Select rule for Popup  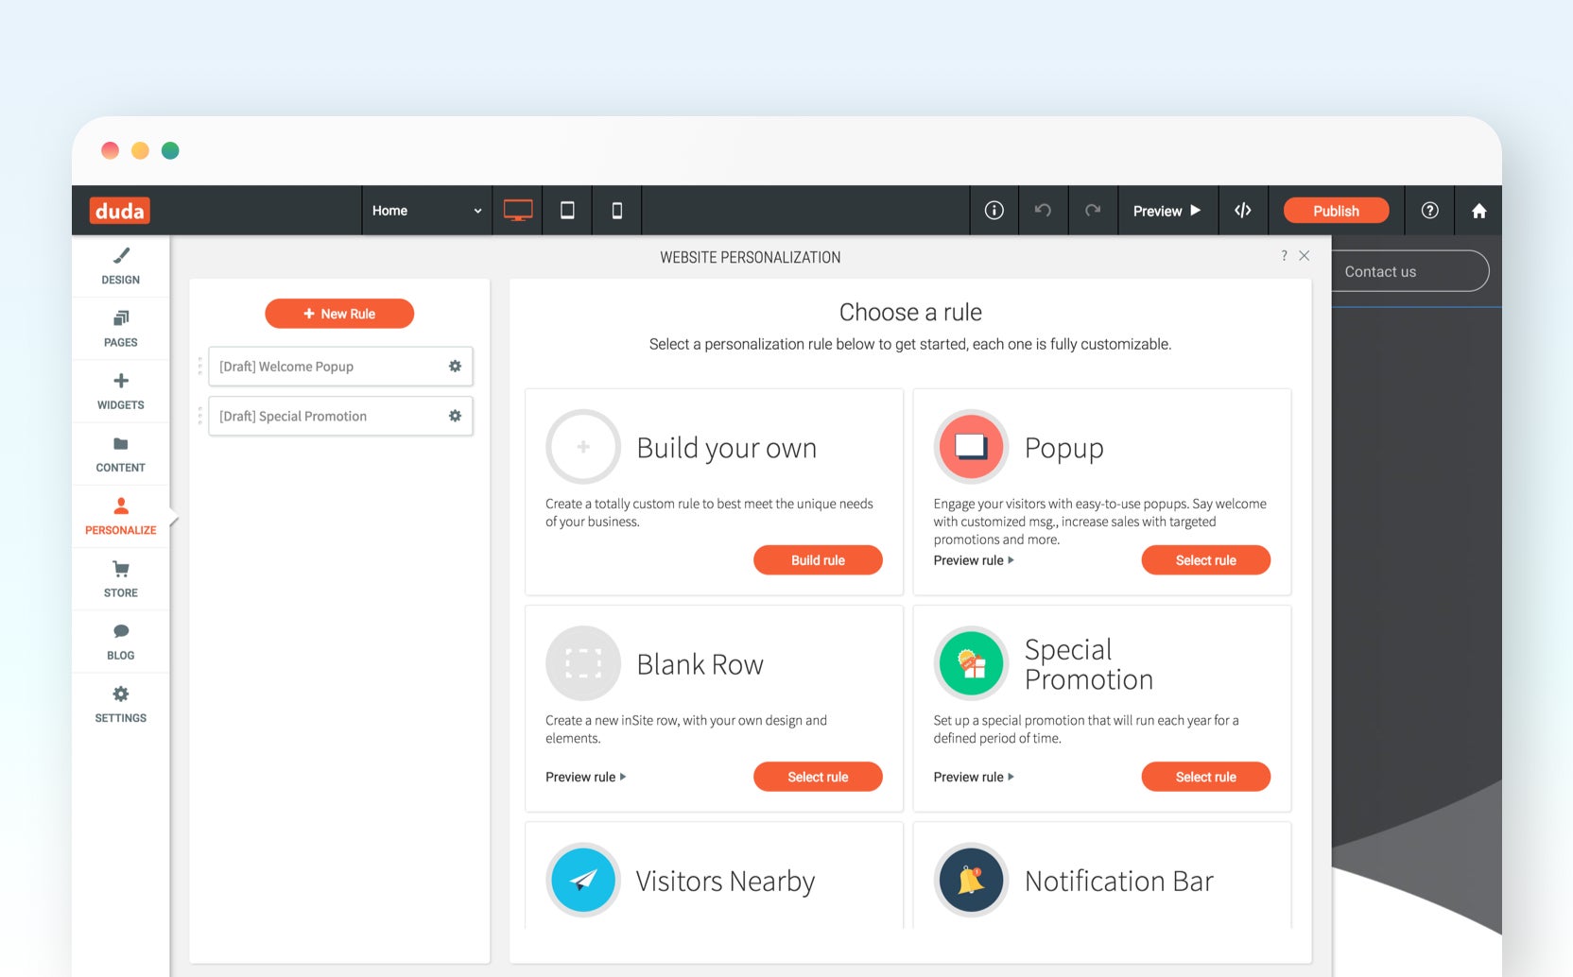click(1205, 560)
